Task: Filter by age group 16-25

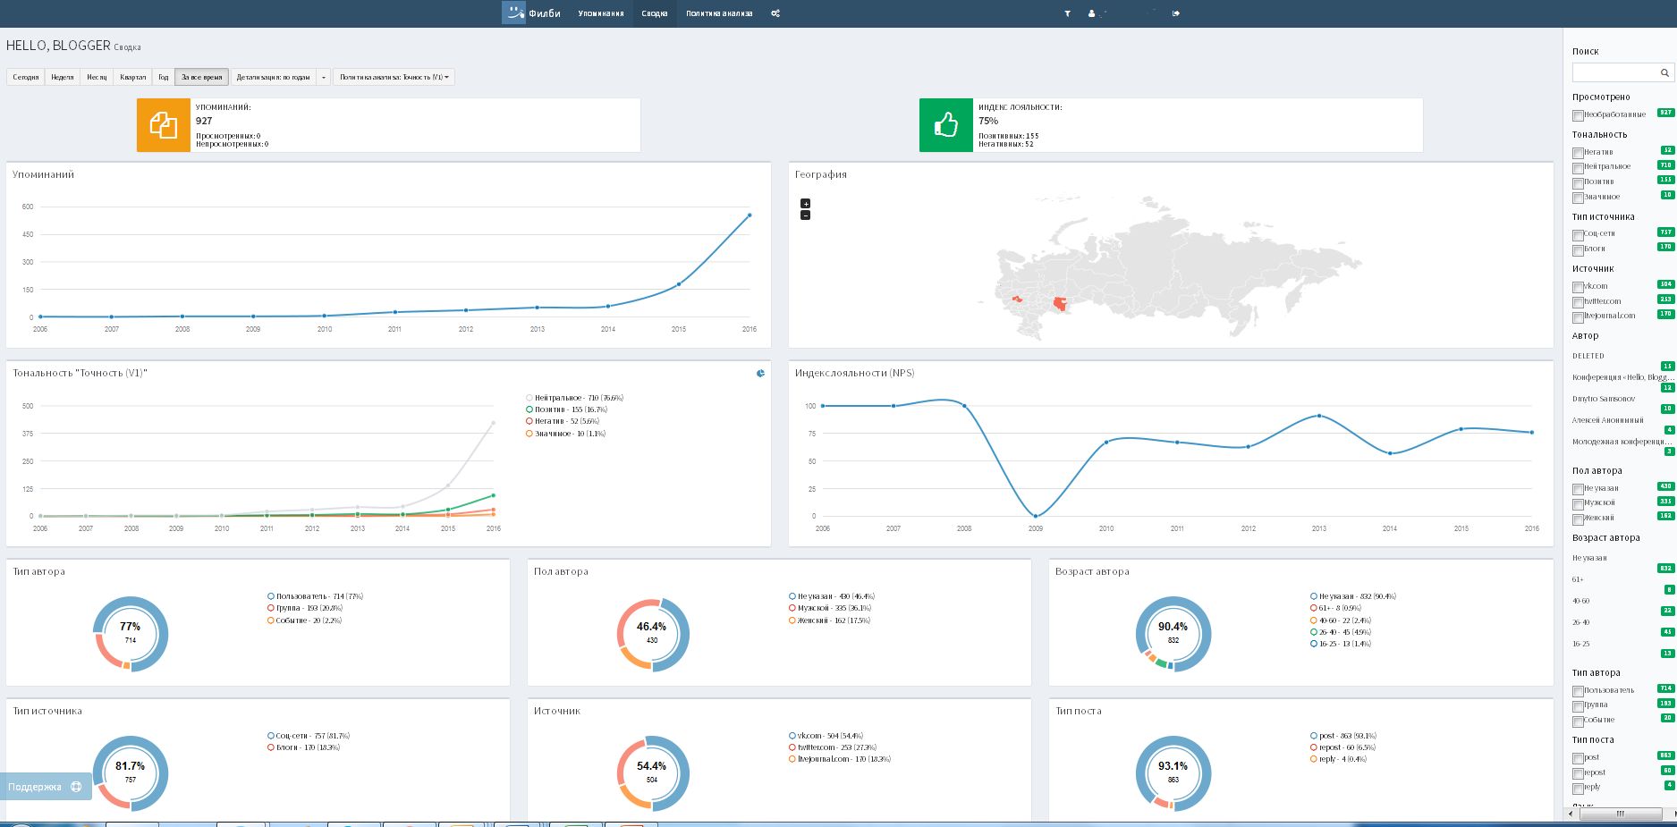Action: point(1581,644)
